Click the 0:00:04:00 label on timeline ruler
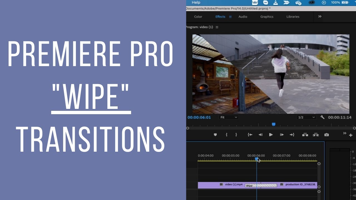 click(206, 156)
